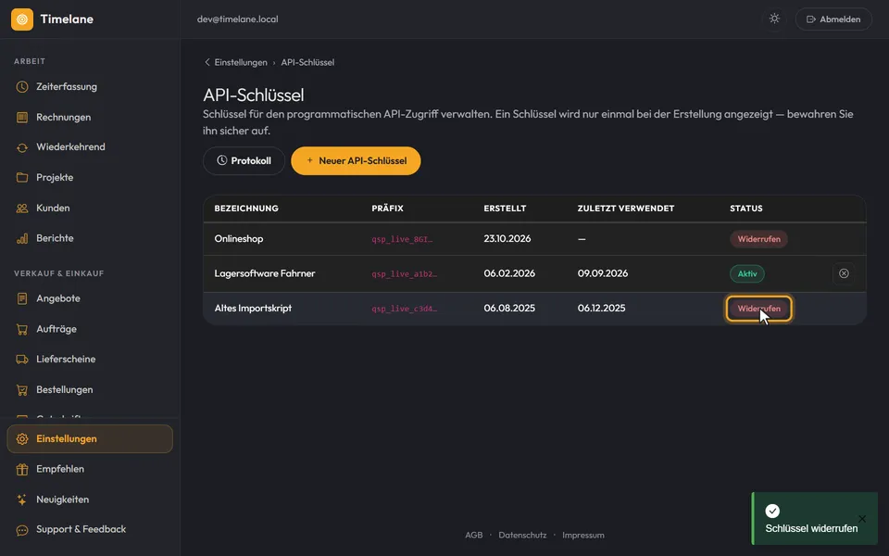Click the Widerrufen badge for Altes Importskript
Viewport: 889px width, 556px height.
pos(758,309)
